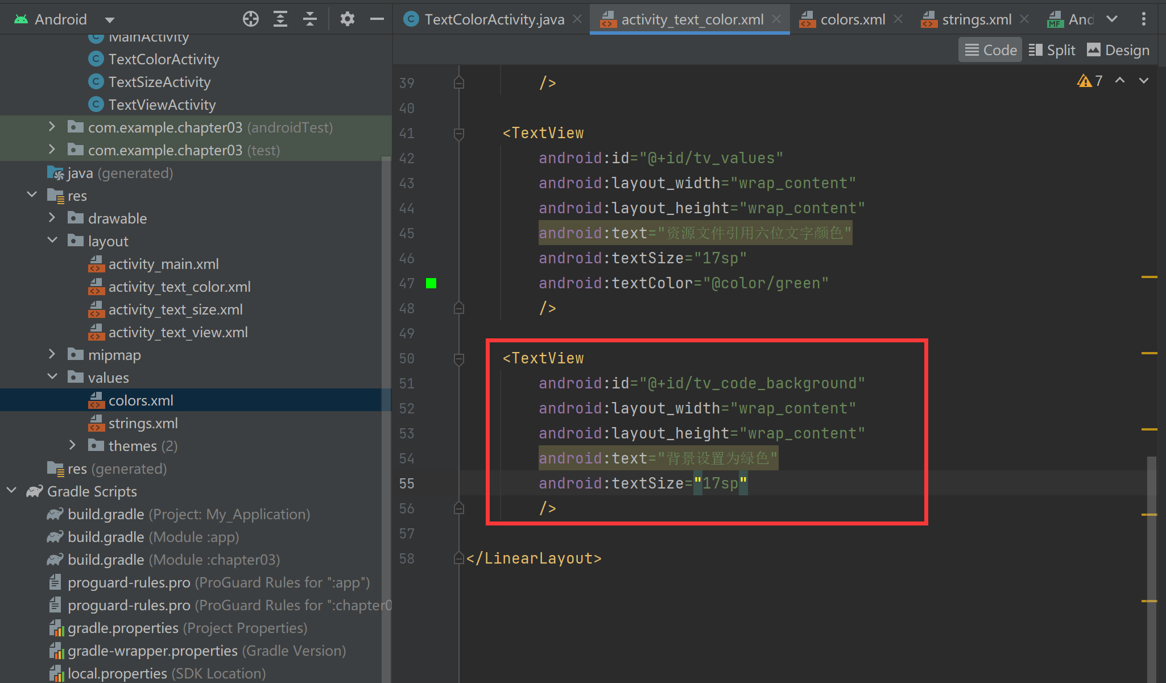Expand the themes (2) folder

[x=72, y=445]
